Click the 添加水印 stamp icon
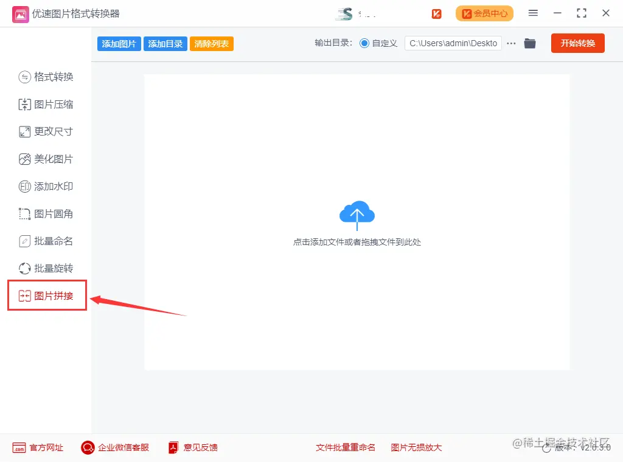This screenshot has height=462, width=623. tap(24, 187)
